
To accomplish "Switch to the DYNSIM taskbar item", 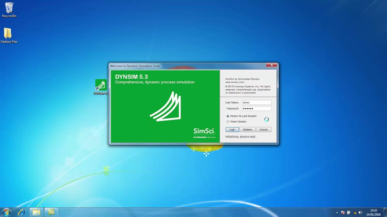I will click(x=51, y=212).
